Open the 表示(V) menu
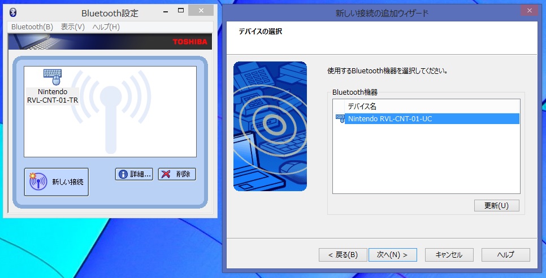The width and height of the screenshot is (546, 278). coord(73,27)
